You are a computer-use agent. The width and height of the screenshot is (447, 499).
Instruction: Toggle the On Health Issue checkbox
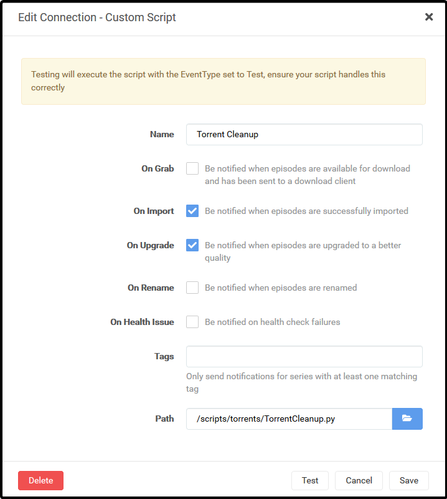pos(192,322)
